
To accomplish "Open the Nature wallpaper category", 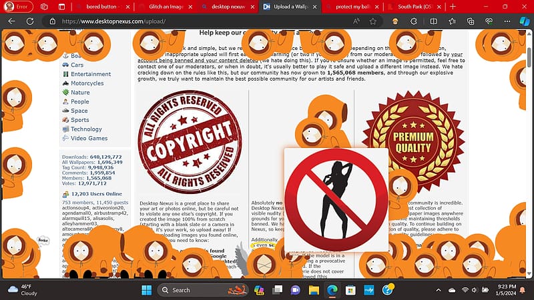I will (80, 92).
